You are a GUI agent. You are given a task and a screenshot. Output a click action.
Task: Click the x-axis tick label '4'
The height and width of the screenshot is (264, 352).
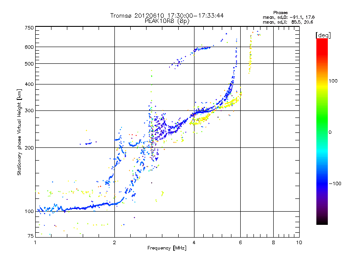tap(194, 242)
